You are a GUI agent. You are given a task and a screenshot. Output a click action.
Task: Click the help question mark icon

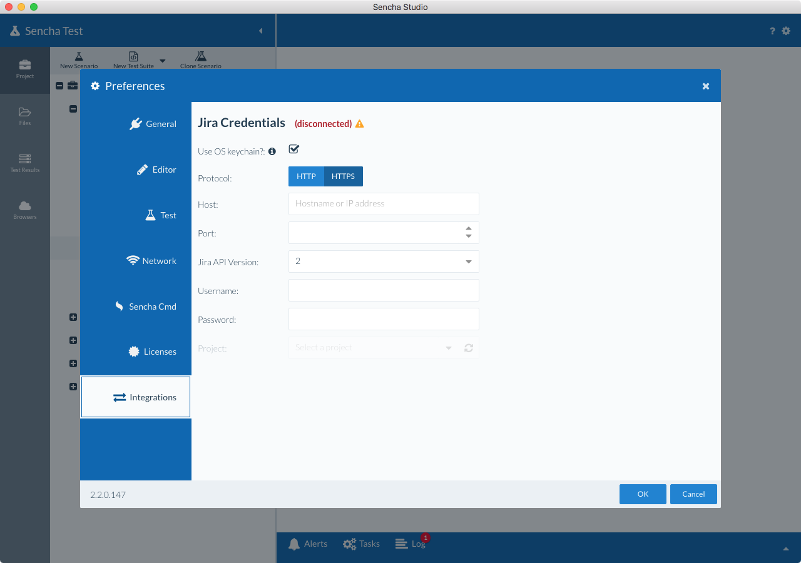pyautogui.click(x=772, y=31)
